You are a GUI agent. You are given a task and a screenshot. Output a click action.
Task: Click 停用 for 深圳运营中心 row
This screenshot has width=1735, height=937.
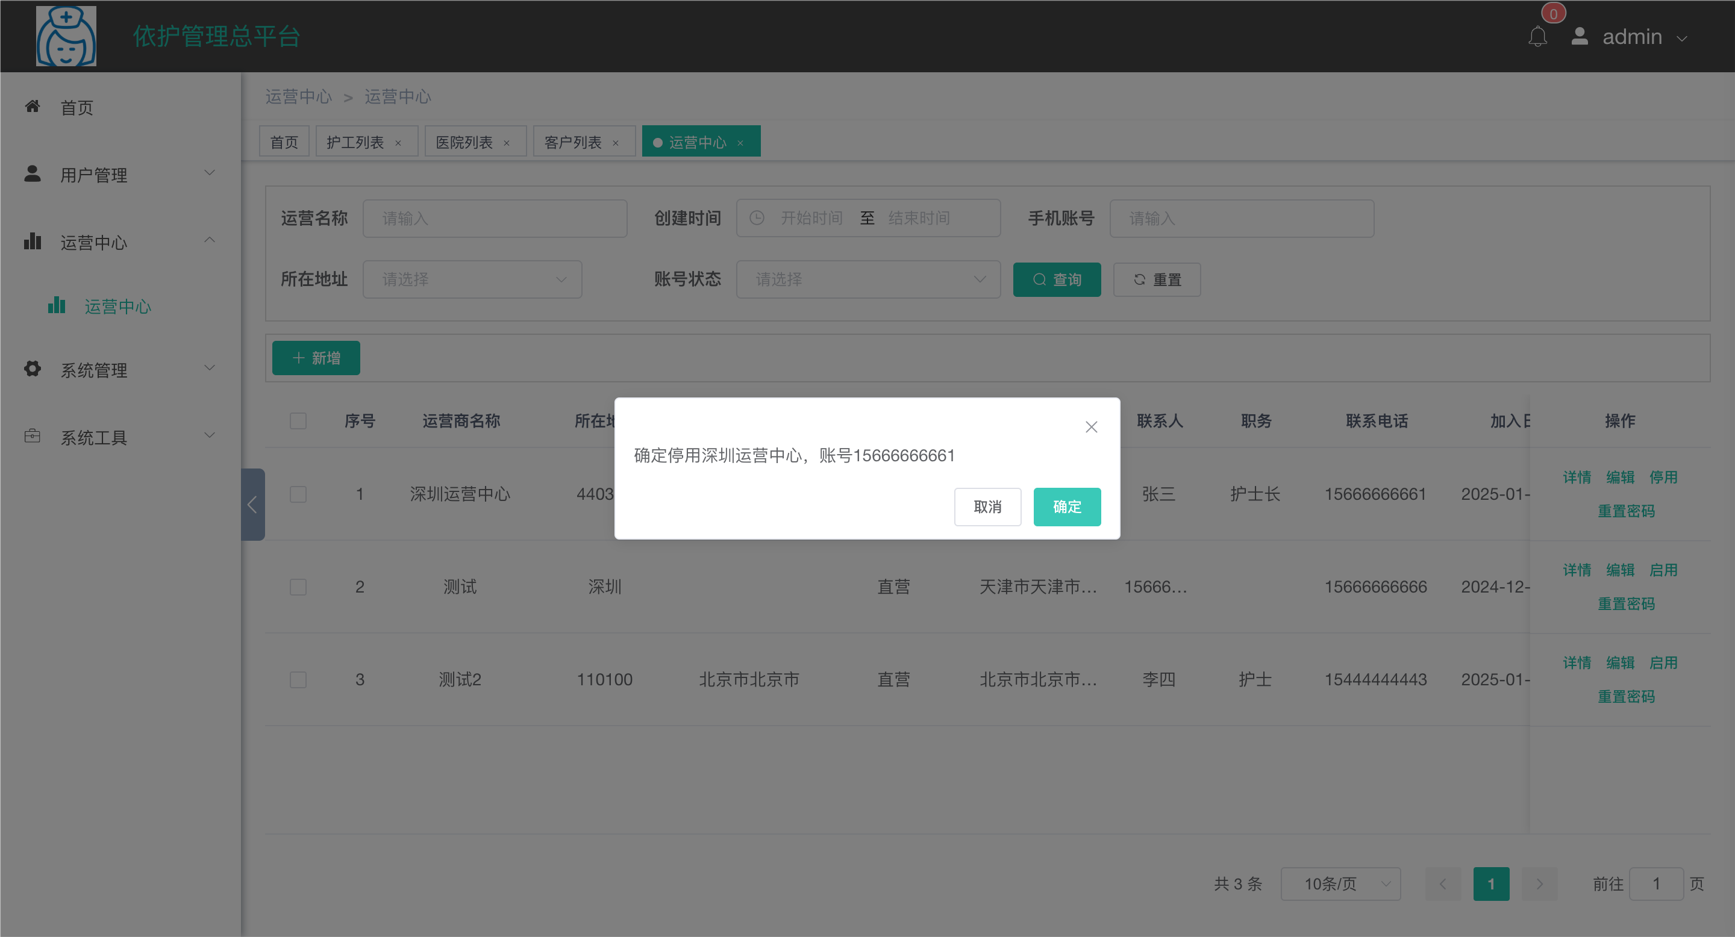coord(1663,478)
